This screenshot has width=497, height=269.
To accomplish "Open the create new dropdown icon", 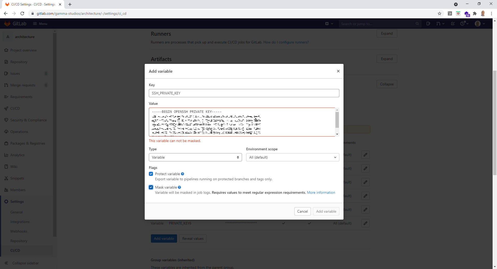I will pyautogui.click(x=329, y=24).
